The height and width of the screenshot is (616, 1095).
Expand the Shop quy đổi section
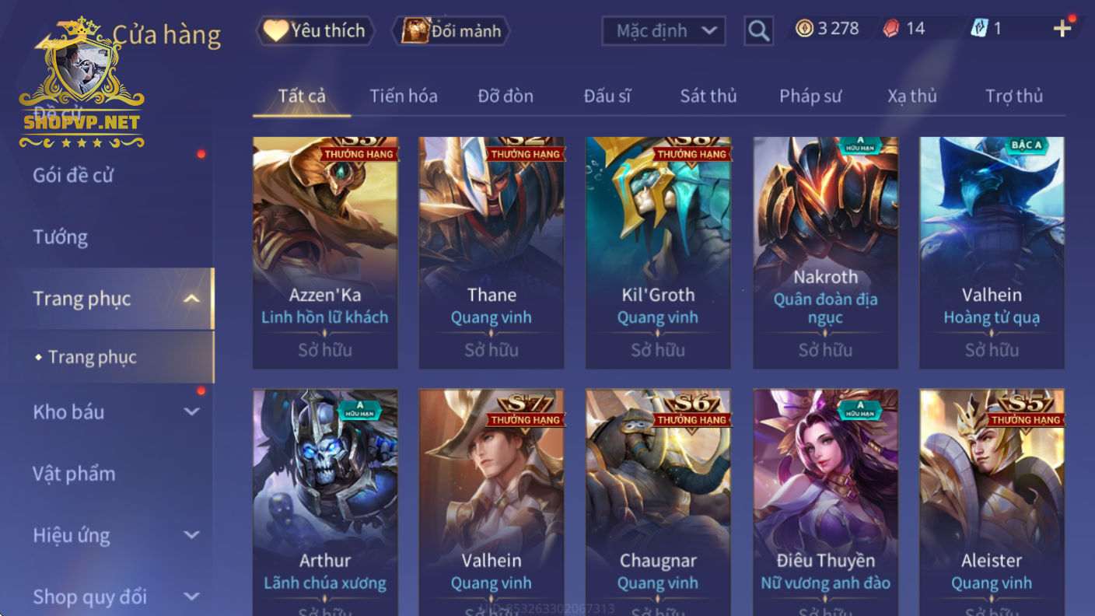[192, 597]
